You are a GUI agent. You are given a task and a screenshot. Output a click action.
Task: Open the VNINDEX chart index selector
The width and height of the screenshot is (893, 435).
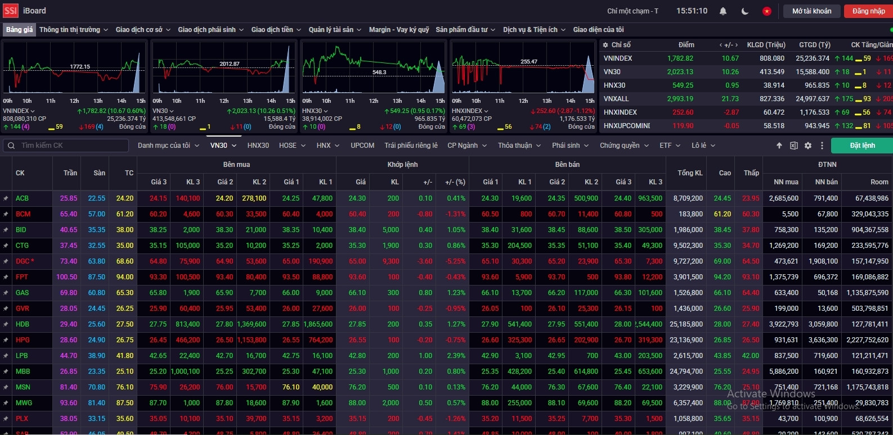tap(19, 111)
